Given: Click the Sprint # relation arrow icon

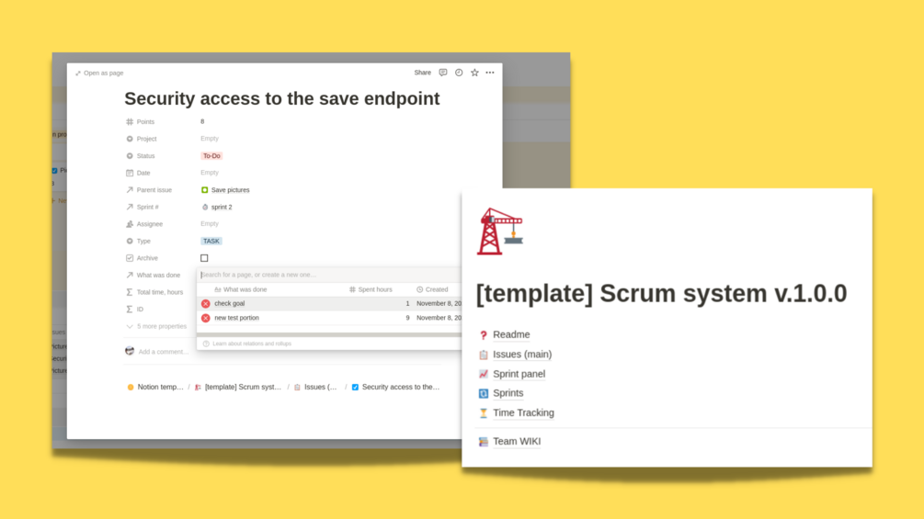Looking at the screenshot, I should click(x=130, y=207).
